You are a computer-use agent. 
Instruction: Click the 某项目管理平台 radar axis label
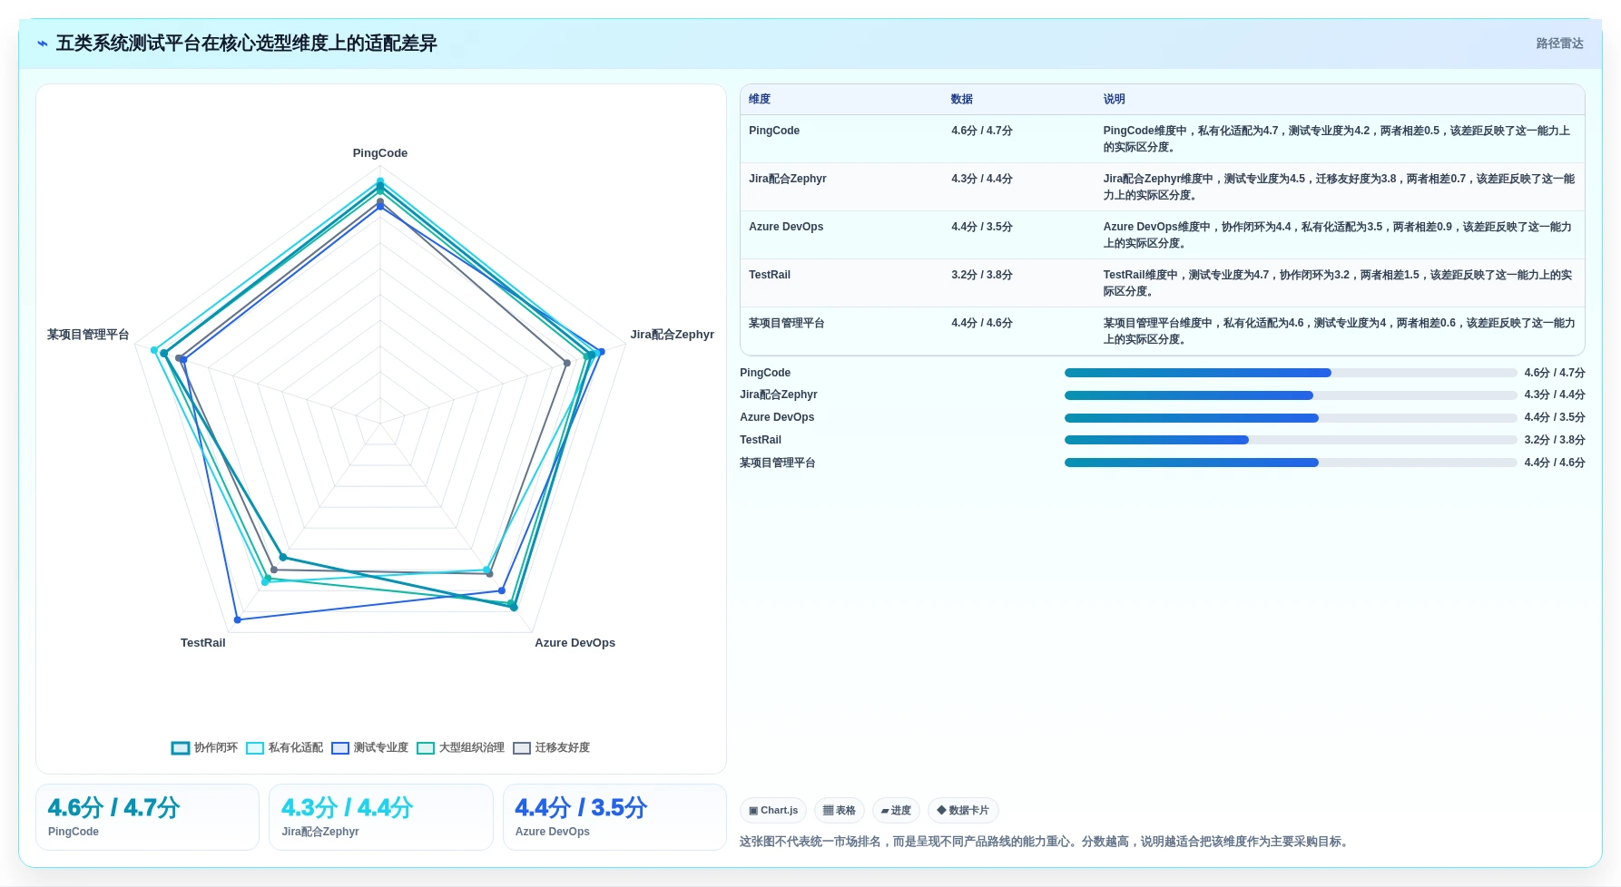[x=88, y=335]
